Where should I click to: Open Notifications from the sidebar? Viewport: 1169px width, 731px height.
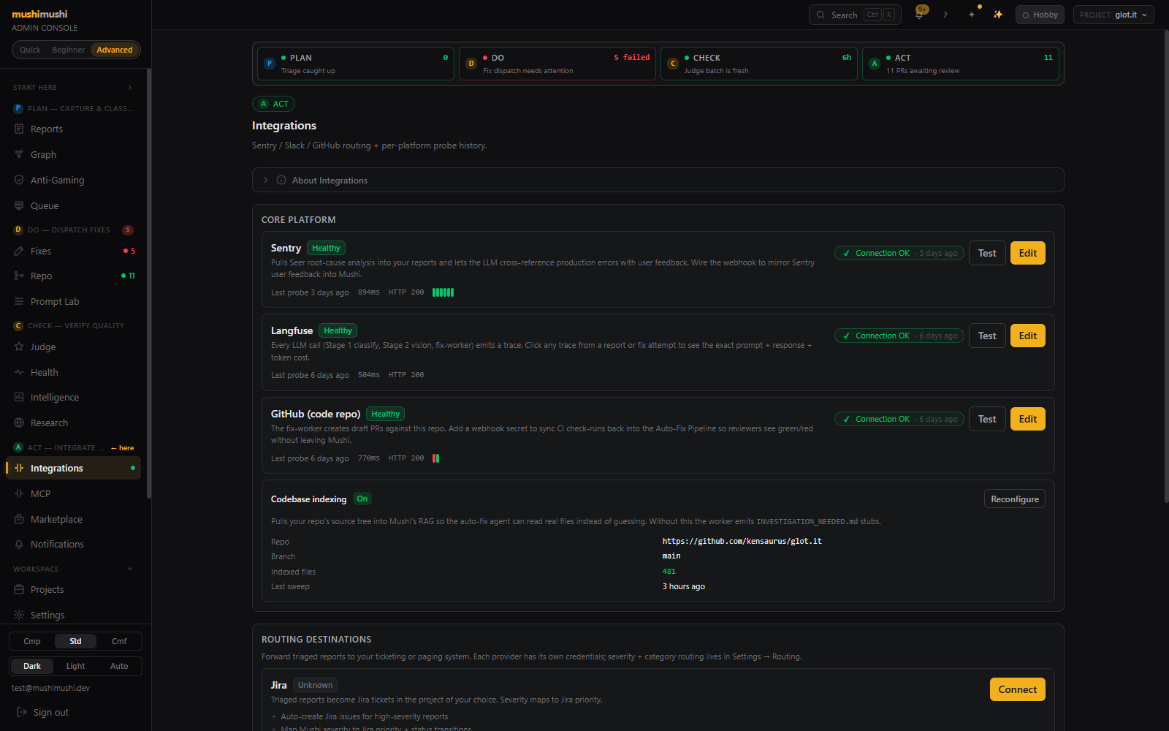(73, 544)
